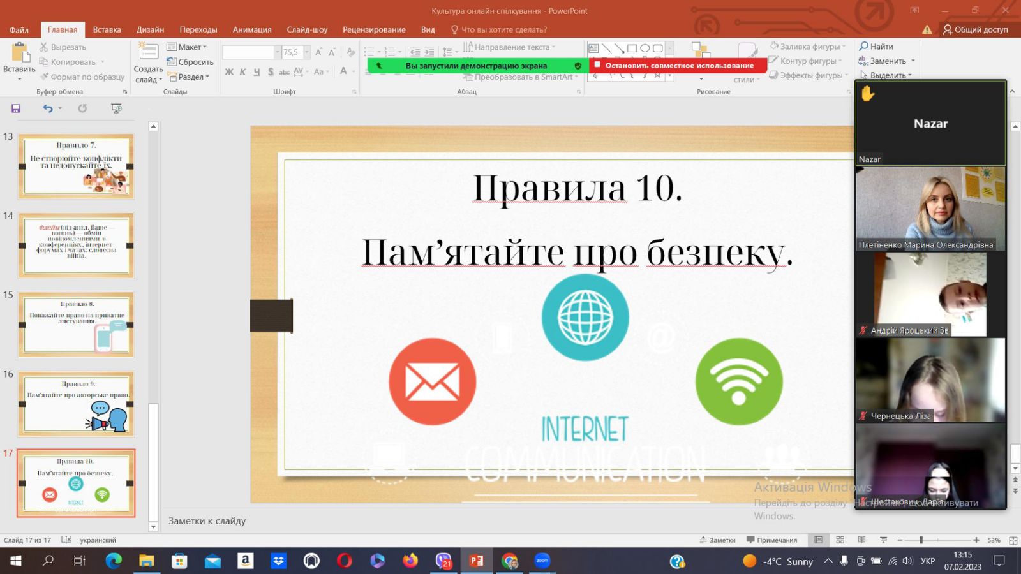Click the 53% zoom level
This screenshot has height=574, width=1021.
pos(994,540)
